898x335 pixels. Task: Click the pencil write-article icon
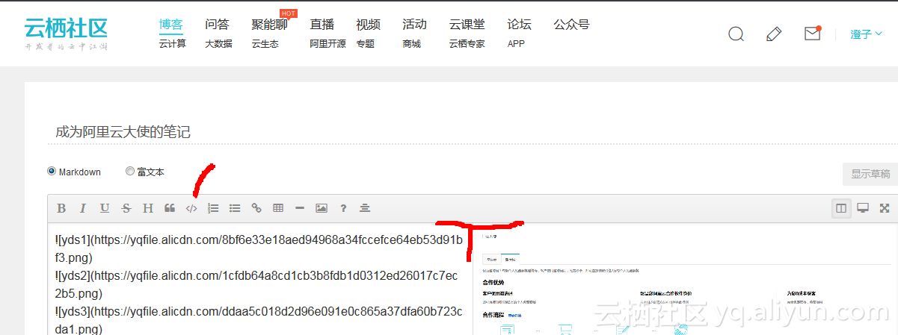775,34
